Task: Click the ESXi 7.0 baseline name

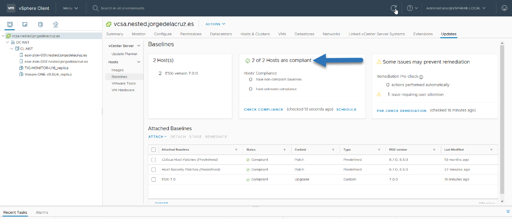Action: [x=168, y=179]
